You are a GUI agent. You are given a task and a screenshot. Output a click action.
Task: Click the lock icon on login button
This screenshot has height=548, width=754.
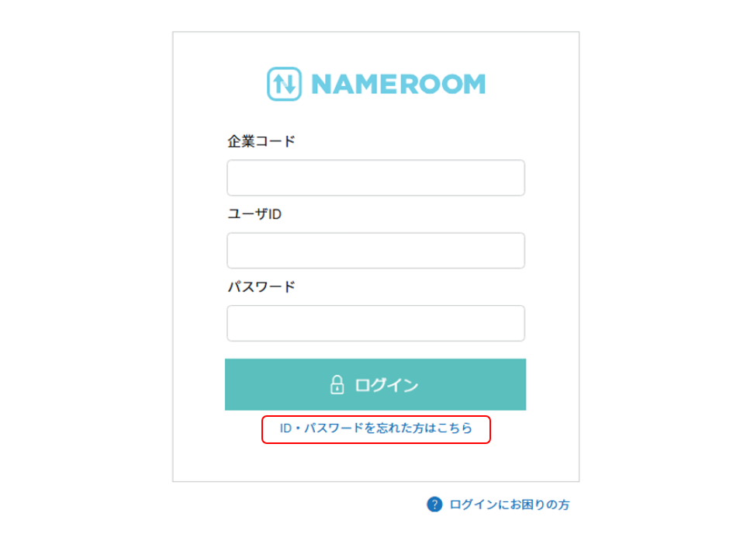(x=337, y=385)
